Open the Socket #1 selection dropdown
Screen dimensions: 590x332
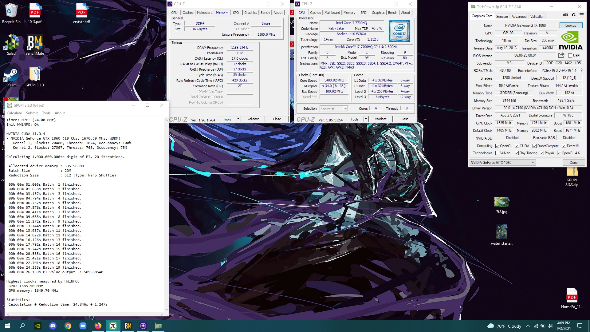pos(333,109)
